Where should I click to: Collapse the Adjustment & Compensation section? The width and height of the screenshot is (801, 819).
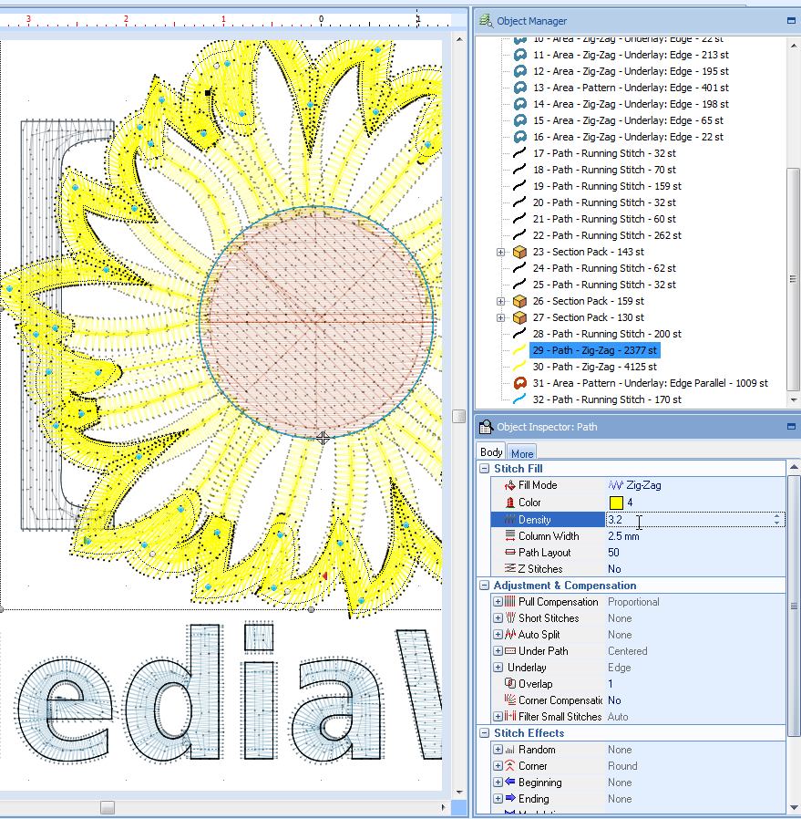coord(484,586)
